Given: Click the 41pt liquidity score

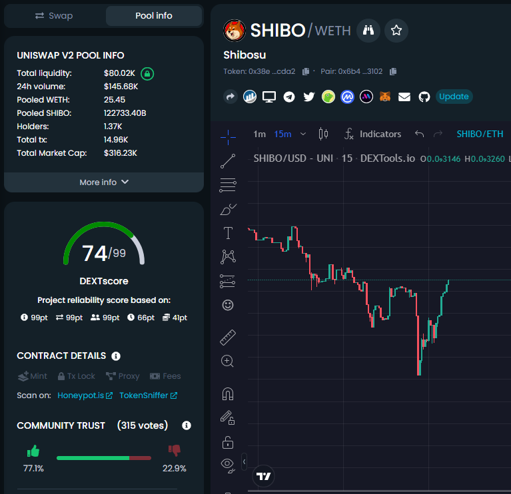Looking at the screenshot, I should [175, 318].
